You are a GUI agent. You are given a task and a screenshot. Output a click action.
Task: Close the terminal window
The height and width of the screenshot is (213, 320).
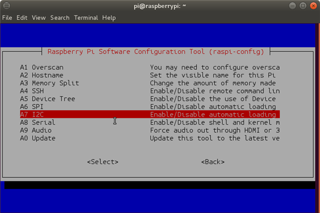tap(313, 6)
